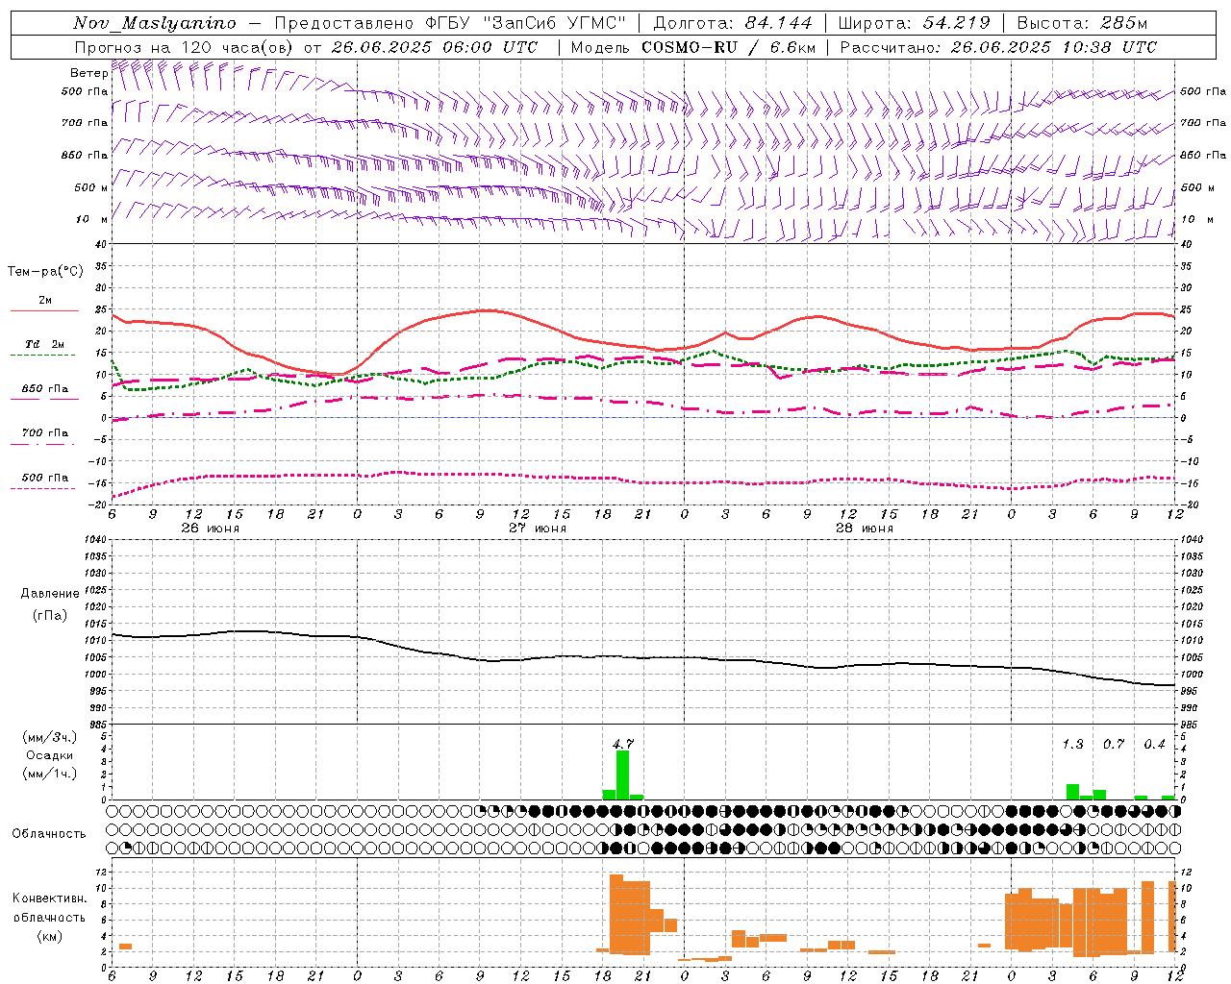Click the 28 июня date label
This screenshot has width=1231, height=984.
(x=864, y=529)
